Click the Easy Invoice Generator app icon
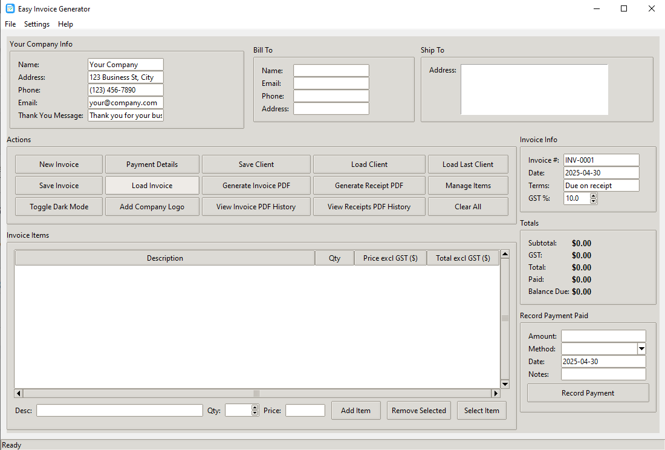Screen dimensions: 665x450 click(x=10, y=8)
